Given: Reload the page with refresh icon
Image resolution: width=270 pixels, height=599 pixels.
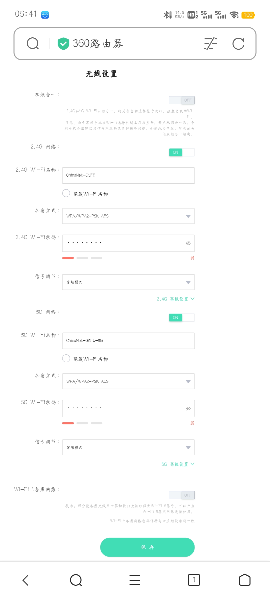Looking at the screenshot, I should (238, 44).
